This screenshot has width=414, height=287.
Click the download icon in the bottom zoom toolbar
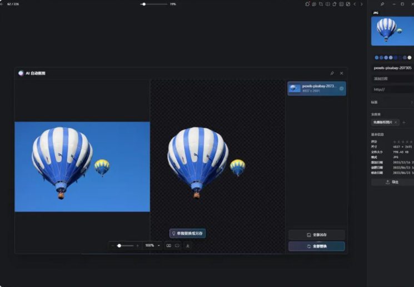coord(188,245)
